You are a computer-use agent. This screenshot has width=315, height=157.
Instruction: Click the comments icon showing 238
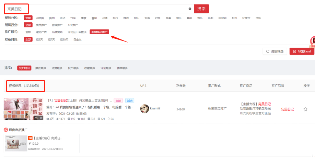pyautogui.click(x=89, y=119)
